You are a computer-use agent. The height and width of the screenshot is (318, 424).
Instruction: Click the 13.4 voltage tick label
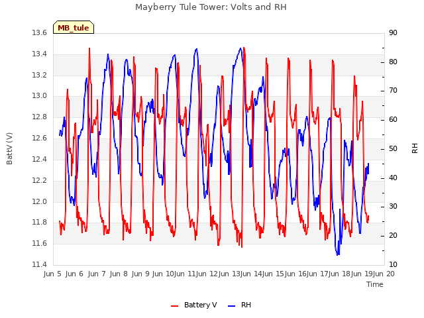click(x=40, y=54)
